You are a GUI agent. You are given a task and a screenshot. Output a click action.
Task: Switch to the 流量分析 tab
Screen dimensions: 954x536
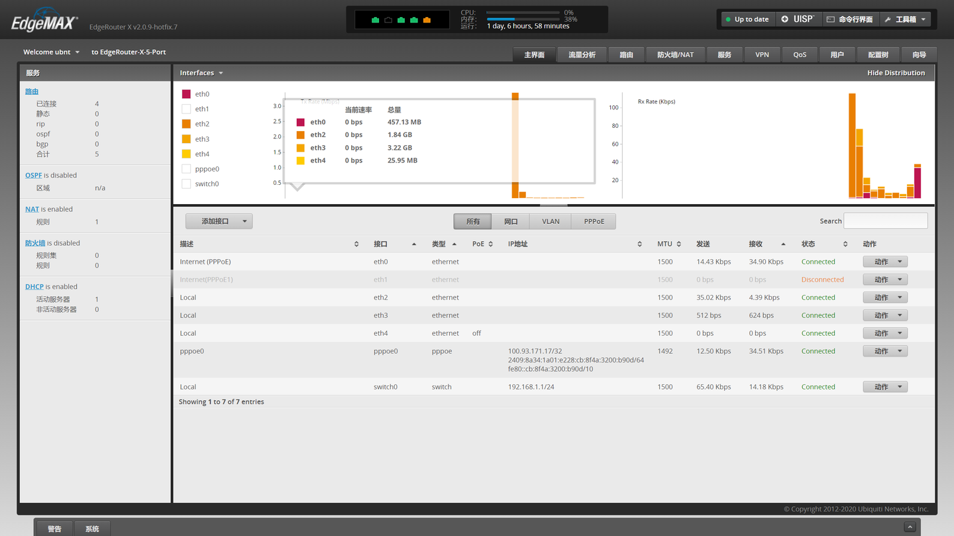click(582, 54)
